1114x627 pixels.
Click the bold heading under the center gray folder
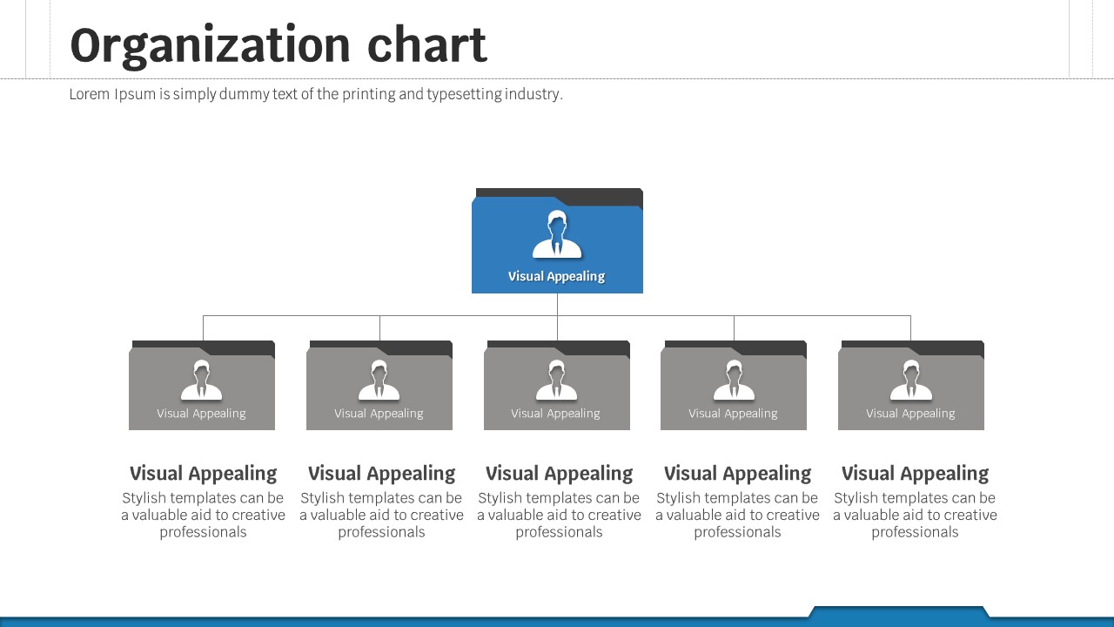(x=559, y=474)
